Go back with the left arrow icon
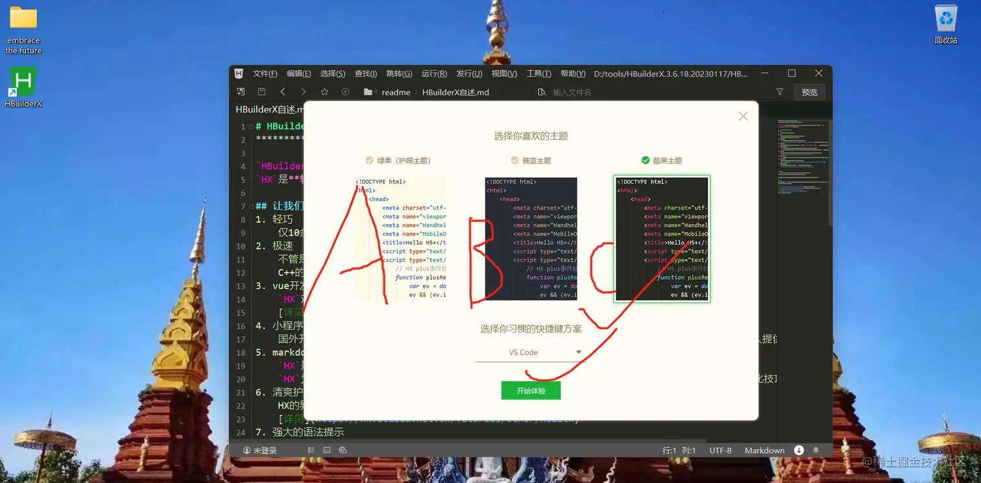981x483 pixels. (283, 92)
